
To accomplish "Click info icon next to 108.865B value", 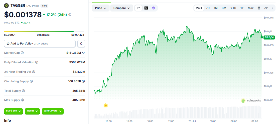I will click(83, 81).
